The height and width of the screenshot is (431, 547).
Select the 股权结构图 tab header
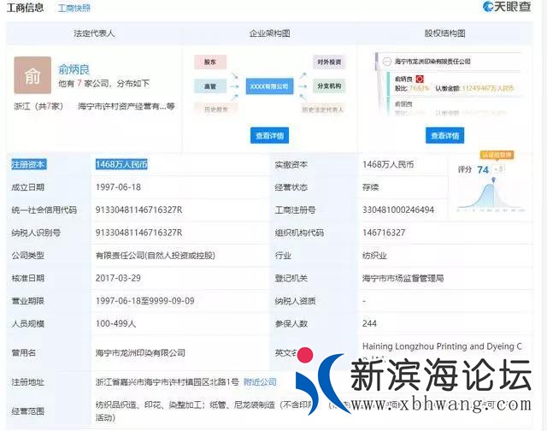(444, 33)
